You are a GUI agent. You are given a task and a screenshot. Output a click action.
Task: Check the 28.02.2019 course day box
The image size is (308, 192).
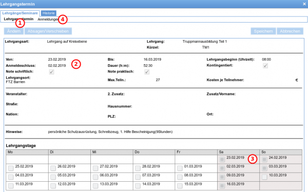[x=138, y=168]
